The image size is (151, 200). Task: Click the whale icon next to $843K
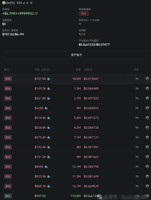point(46,166)
